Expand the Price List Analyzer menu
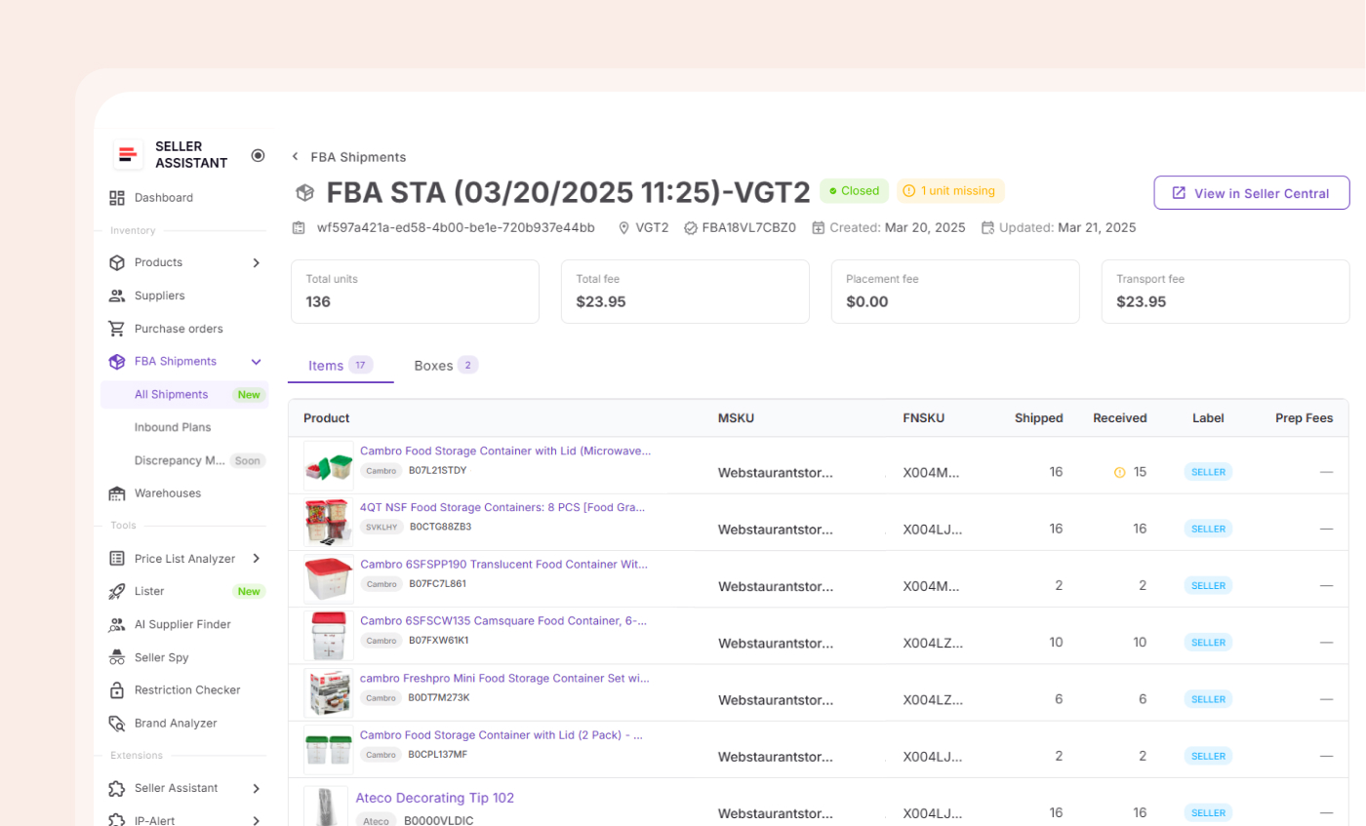This screenshot has width=1366, height=826. click(255, 559)
